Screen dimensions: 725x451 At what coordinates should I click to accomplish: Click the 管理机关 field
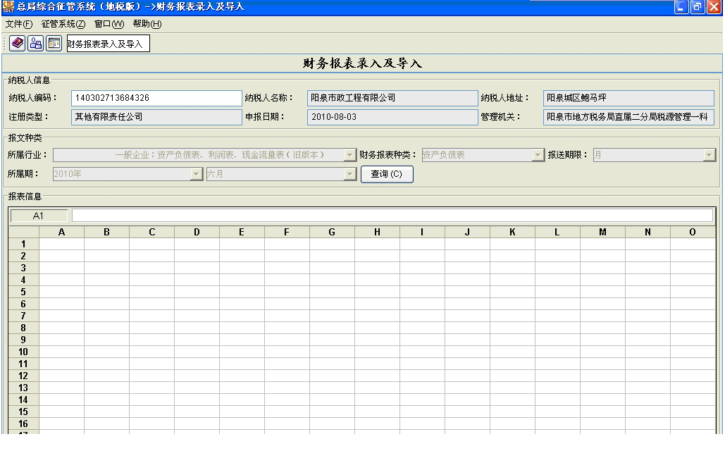628,116
